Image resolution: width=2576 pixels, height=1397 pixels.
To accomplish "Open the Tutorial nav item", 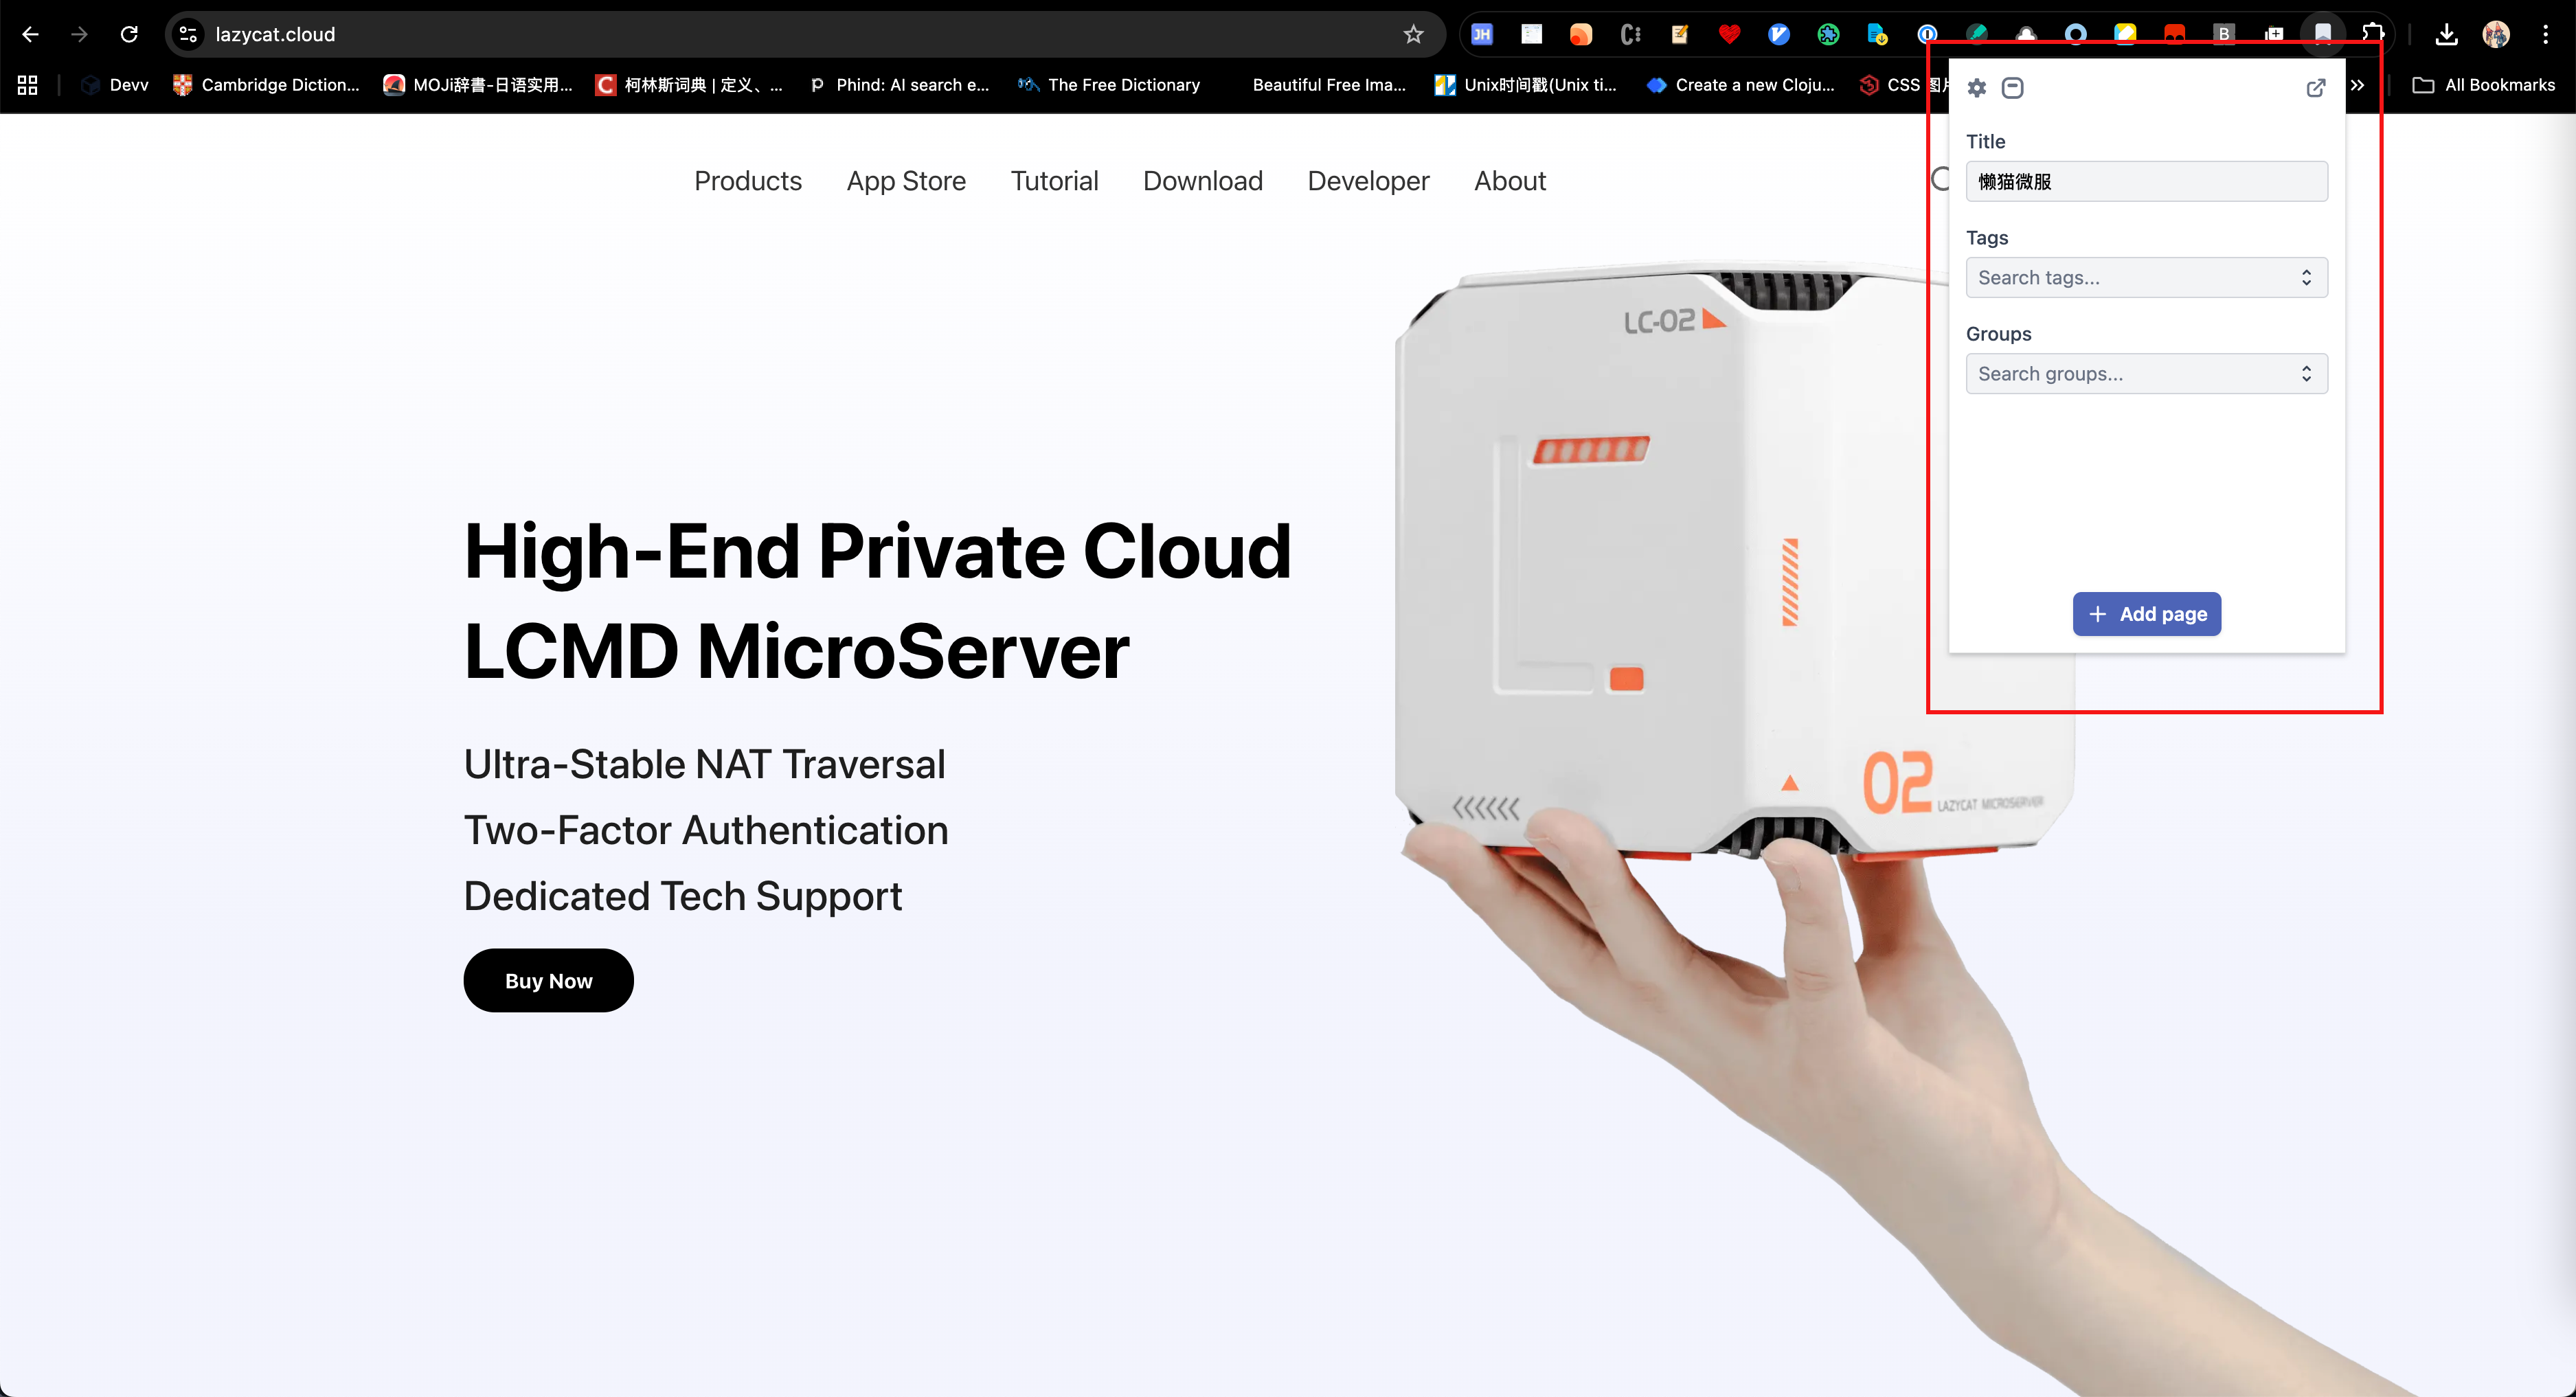I will click(x=1054, y=181).
